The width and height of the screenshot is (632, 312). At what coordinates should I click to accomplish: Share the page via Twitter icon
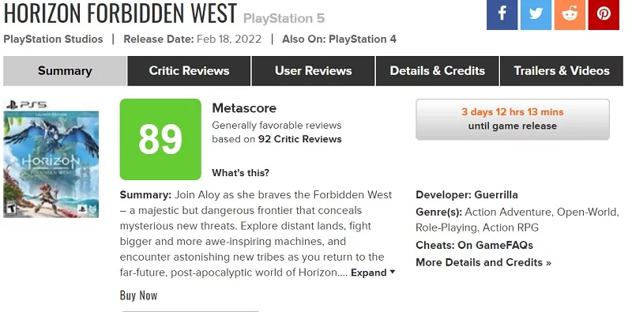[536, 14]
